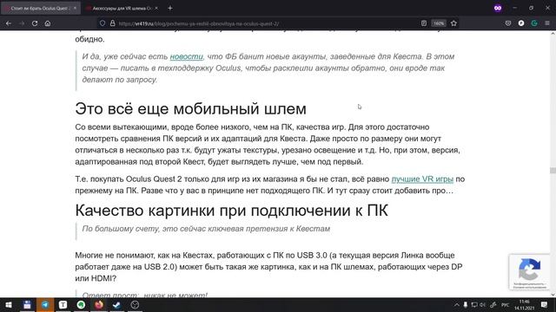Viewport: 556px width, 312px height.
Task: Click the site security padlock icon
Action: [x=112, y=23]
